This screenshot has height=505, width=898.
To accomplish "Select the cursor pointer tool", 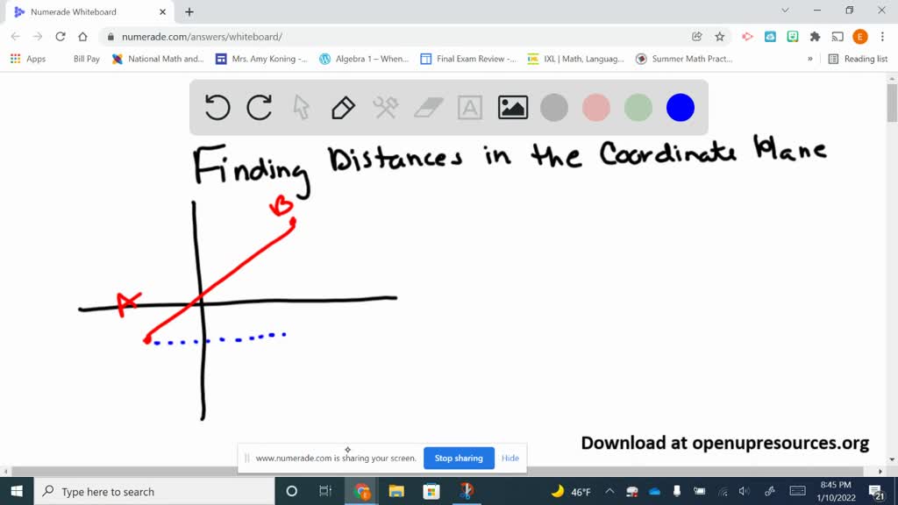I will (x=301, y=107).
